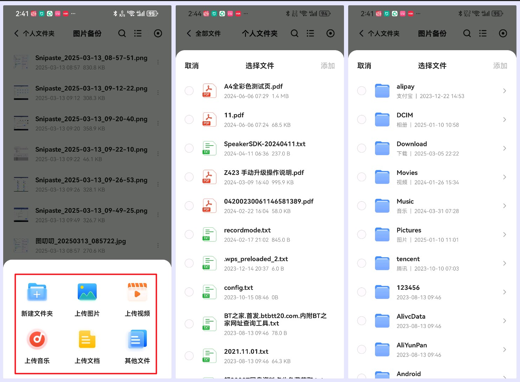
Task: Expand the alipay folder chevron
Action: click(504, 91)
